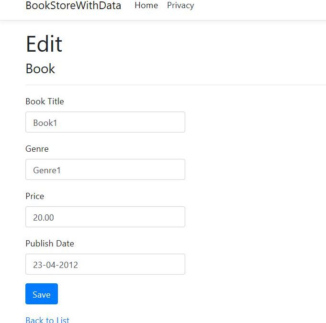
Task: Click the large Edit page heading
Action: pos(44,44)
